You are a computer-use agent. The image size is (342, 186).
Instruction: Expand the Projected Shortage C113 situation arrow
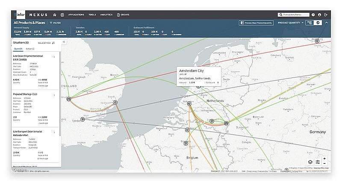pos(54,95)
